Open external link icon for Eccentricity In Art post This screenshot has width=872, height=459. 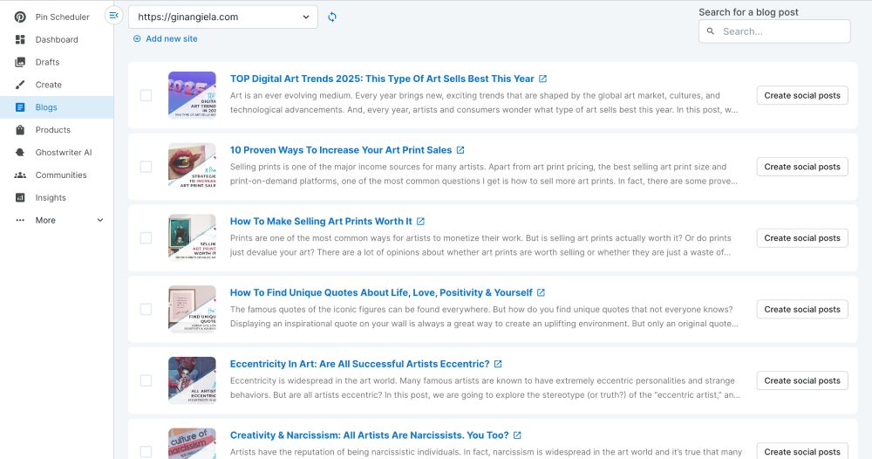[x=498, y=364]
